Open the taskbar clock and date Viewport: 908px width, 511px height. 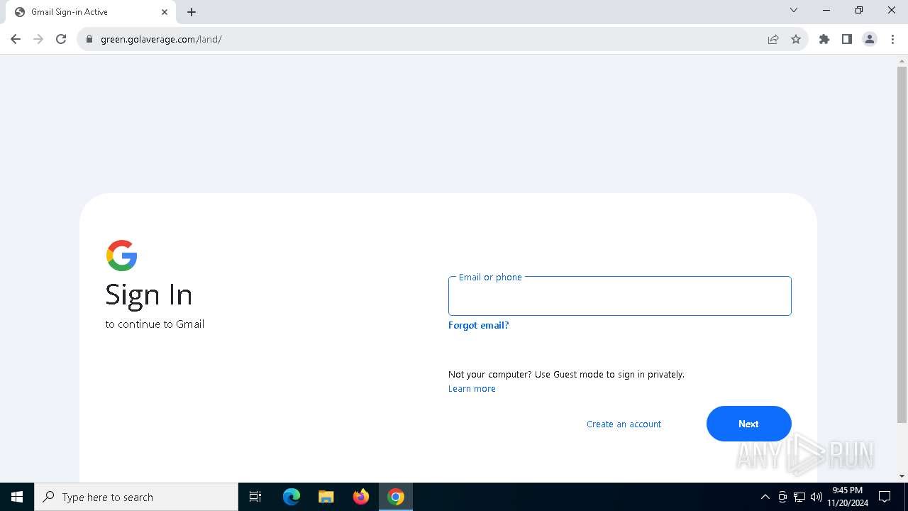pos(848,497)
